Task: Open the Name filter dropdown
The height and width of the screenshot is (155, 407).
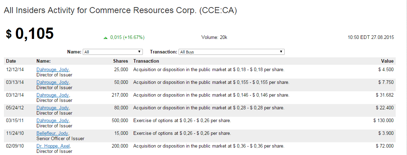Action: [x=112, y=52]
